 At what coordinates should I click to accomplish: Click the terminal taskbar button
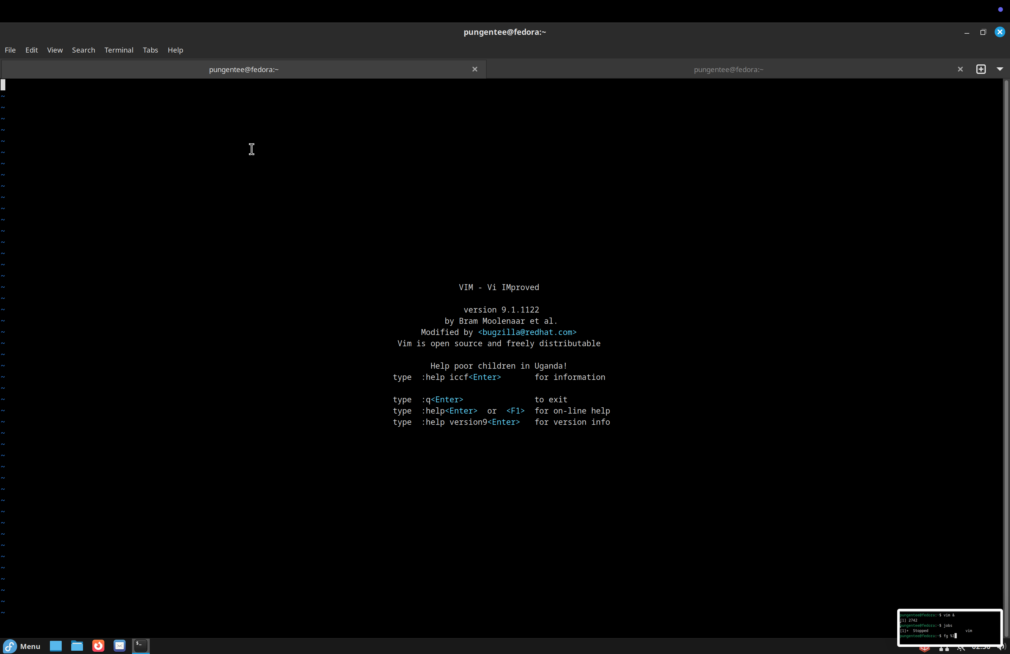141,646
